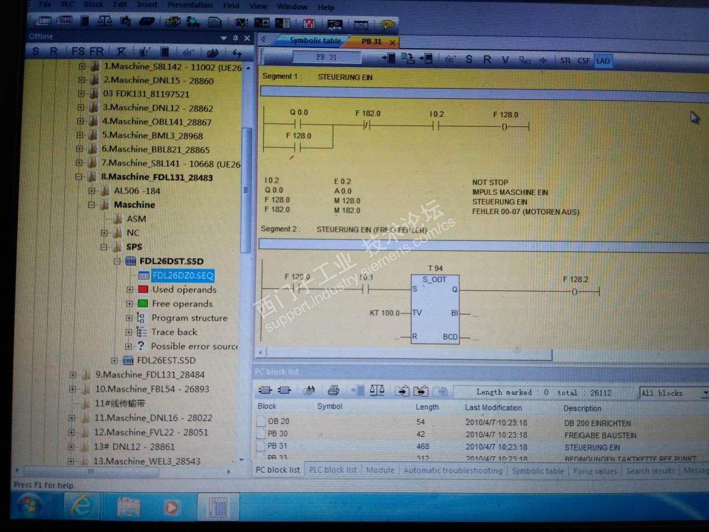Switch editor view to STL
Image resolution: width=709 pixels, height=532 pixels.
565,60
